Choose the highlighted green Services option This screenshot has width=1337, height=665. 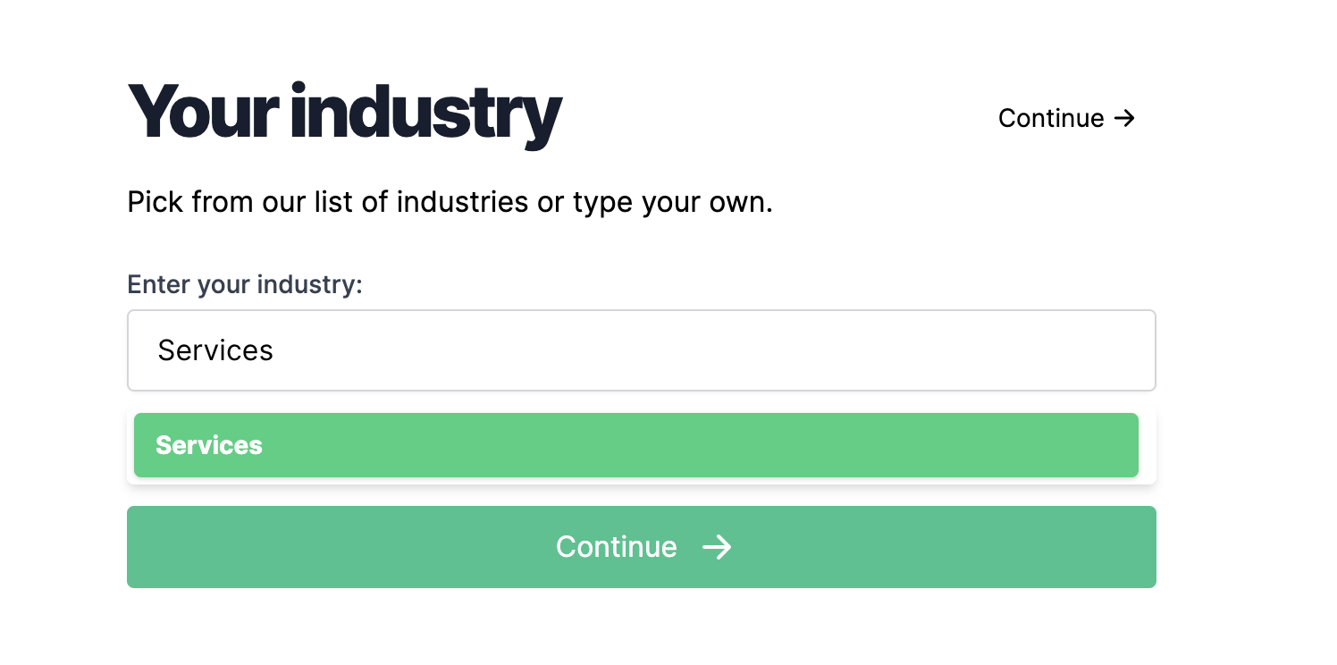(635, 445)
